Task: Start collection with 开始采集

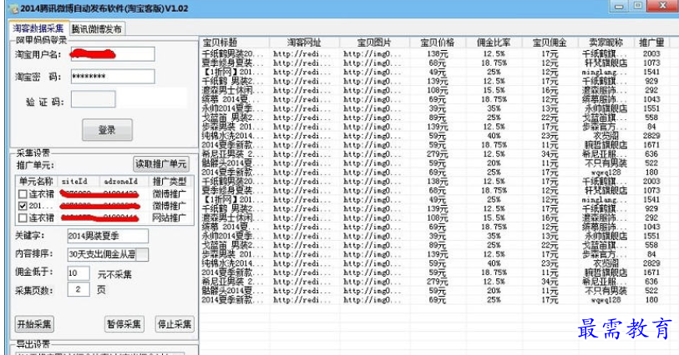Action: coord(34,324)
